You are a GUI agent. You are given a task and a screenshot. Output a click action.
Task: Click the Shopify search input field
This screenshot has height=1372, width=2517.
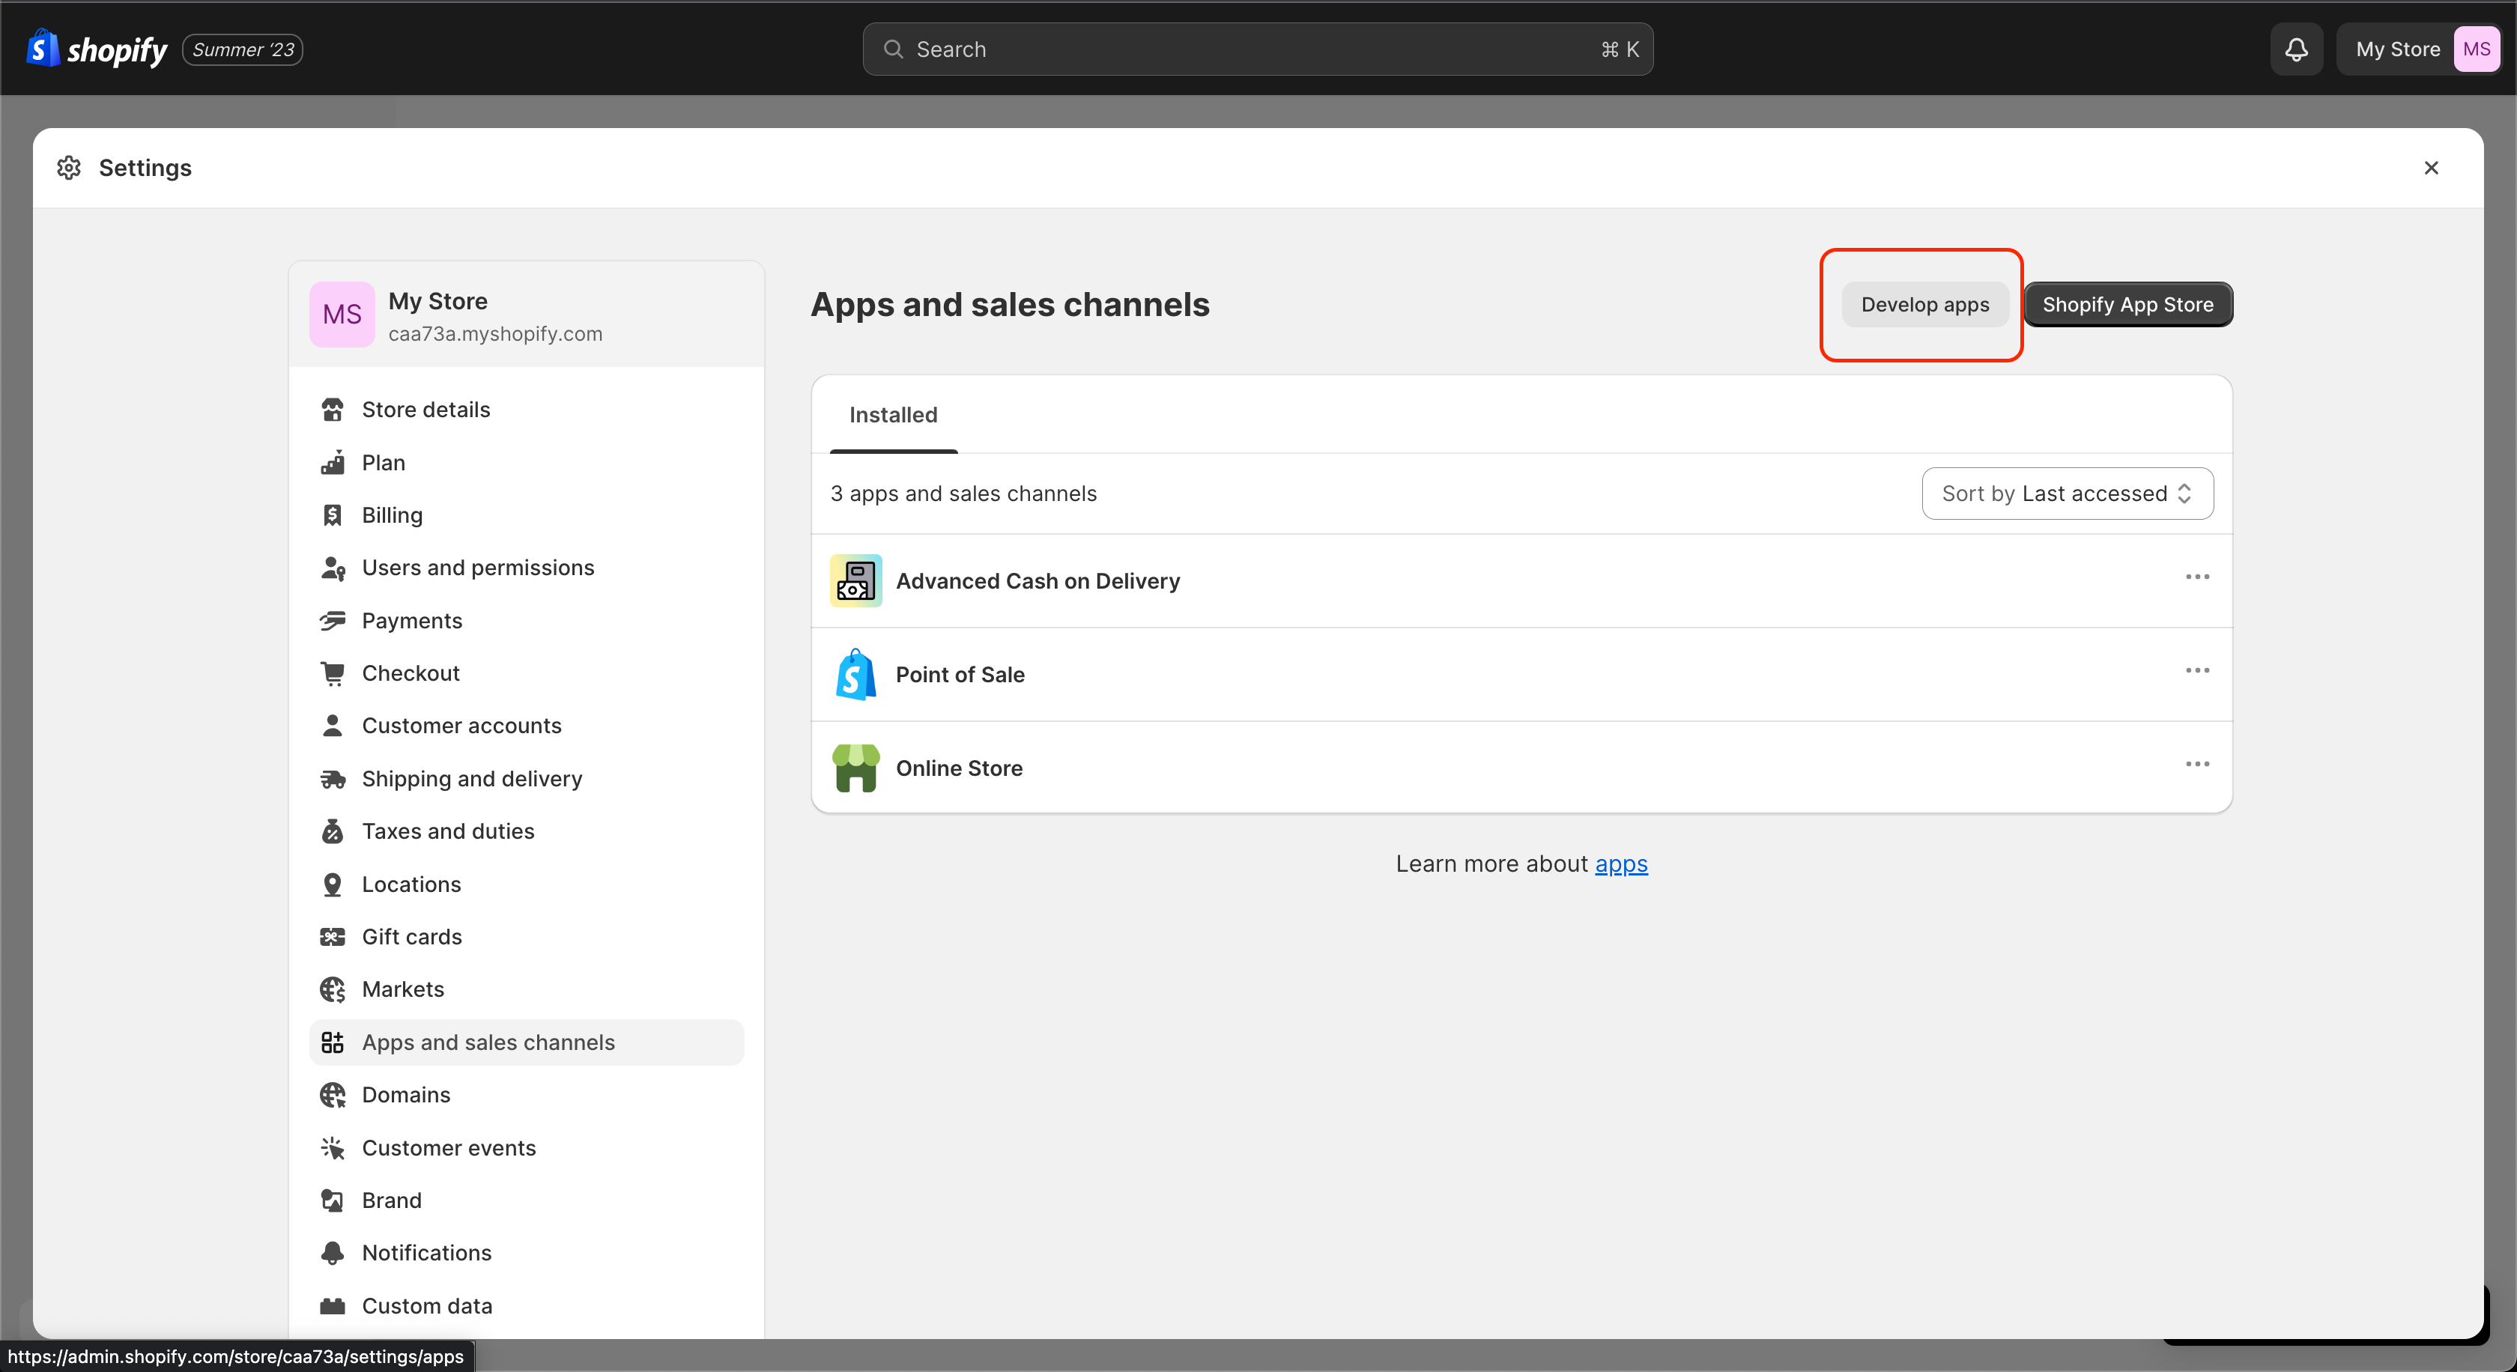pos(1257,47)
